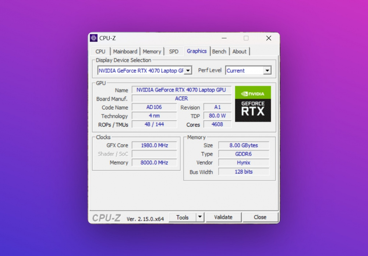Click the Board Manuf. ACER field

point(181,99)
